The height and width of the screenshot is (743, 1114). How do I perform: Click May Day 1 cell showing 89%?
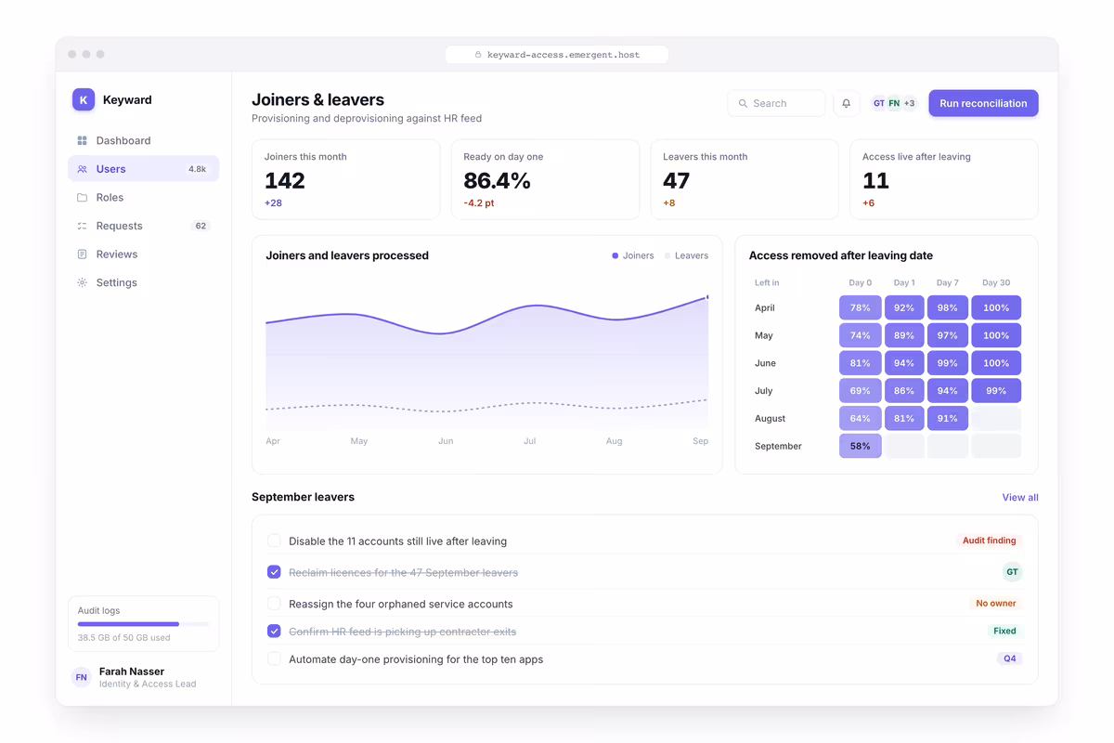904,335
